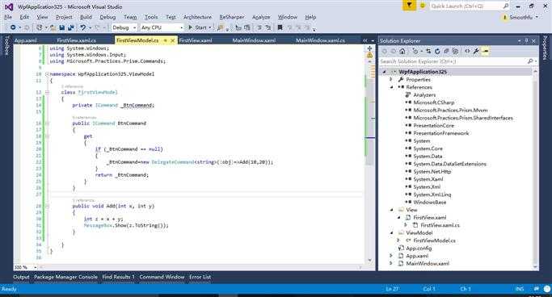
Task: Click the Start debugging button
Action: point(200,27)
